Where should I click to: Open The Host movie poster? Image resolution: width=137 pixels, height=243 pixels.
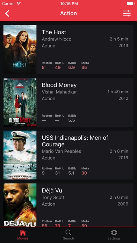coord(20,50)
